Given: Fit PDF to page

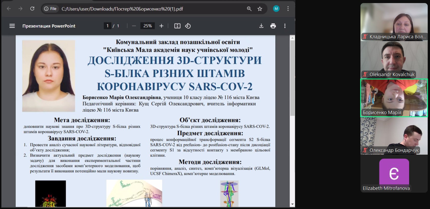Looking at the screenshot, I should pos(177,26).
